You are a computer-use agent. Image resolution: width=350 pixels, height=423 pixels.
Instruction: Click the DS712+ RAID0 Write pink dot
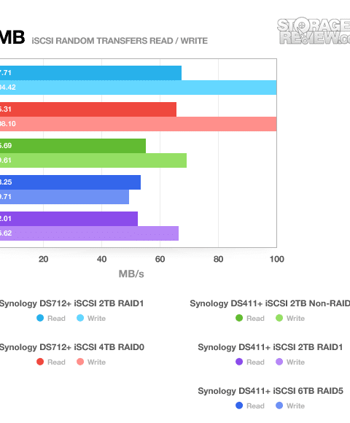[x=80, y=362]
